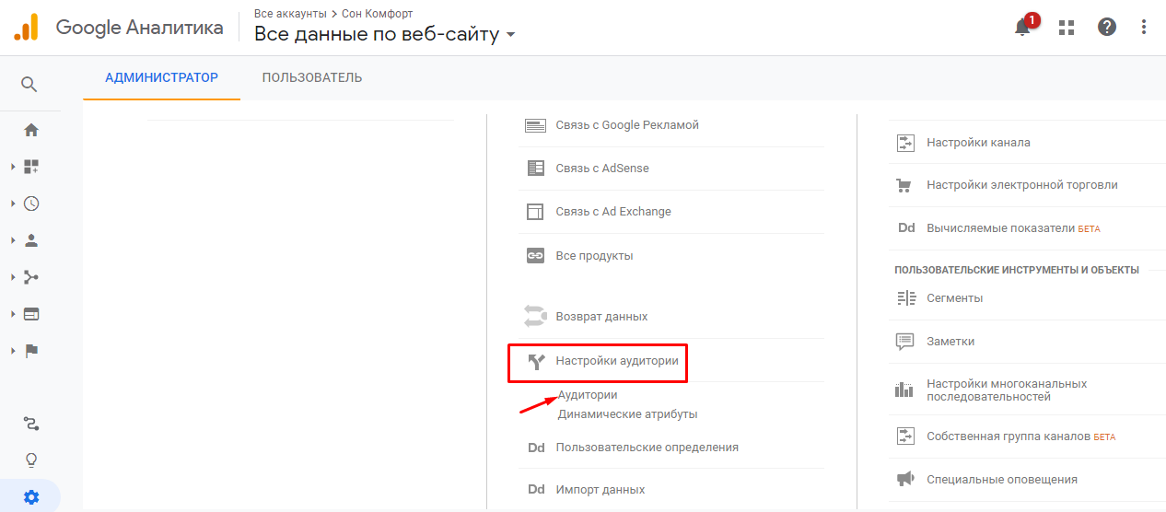Screen dimensions: 1166x512
Task: Expand the Audience person report section
Action: tap(31, 240)
